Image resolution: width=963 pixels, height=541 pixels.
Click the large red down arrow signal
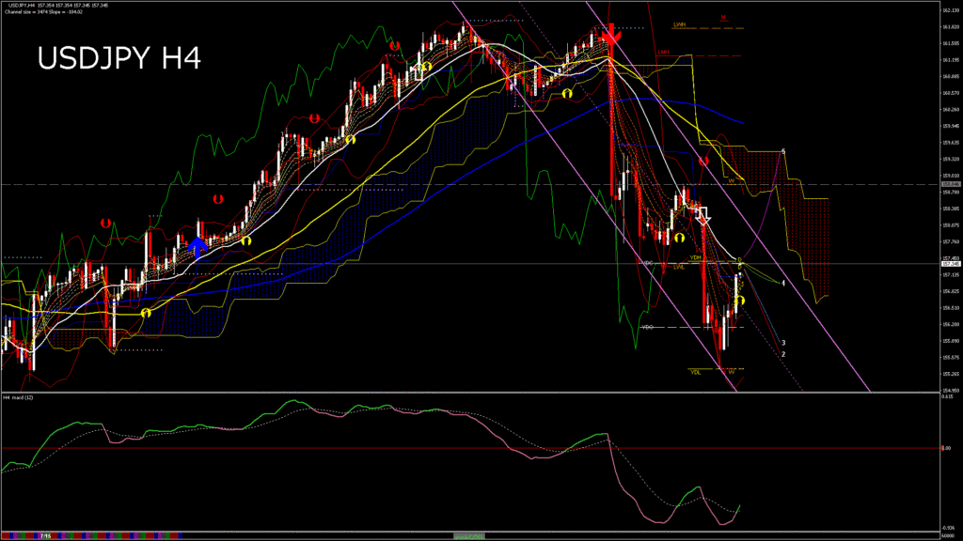point(610,37)
